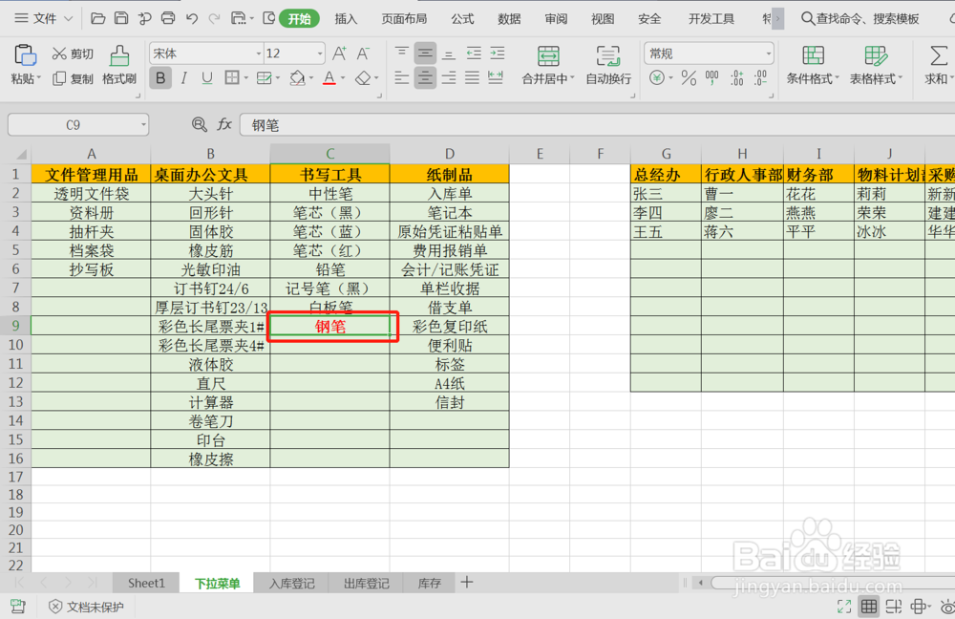Toggle italic formatting
The image size is (955, 619).
(x=184, y=78)
